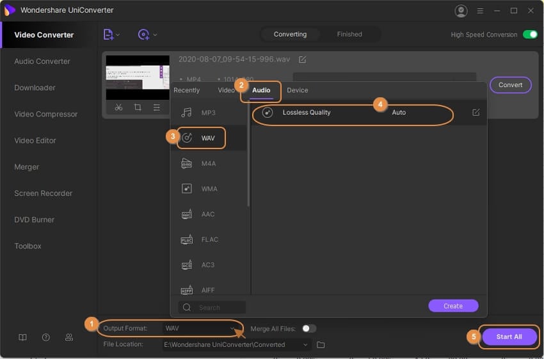Image resolution: width=544 pixels, height=359 pixels.
Task: Open Screen Recorder in sidebar
Action: coord(43,193)
